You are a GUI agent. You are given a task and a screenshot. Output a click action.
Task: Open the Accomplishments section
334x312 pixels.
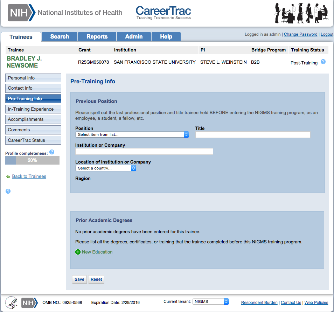33,119
